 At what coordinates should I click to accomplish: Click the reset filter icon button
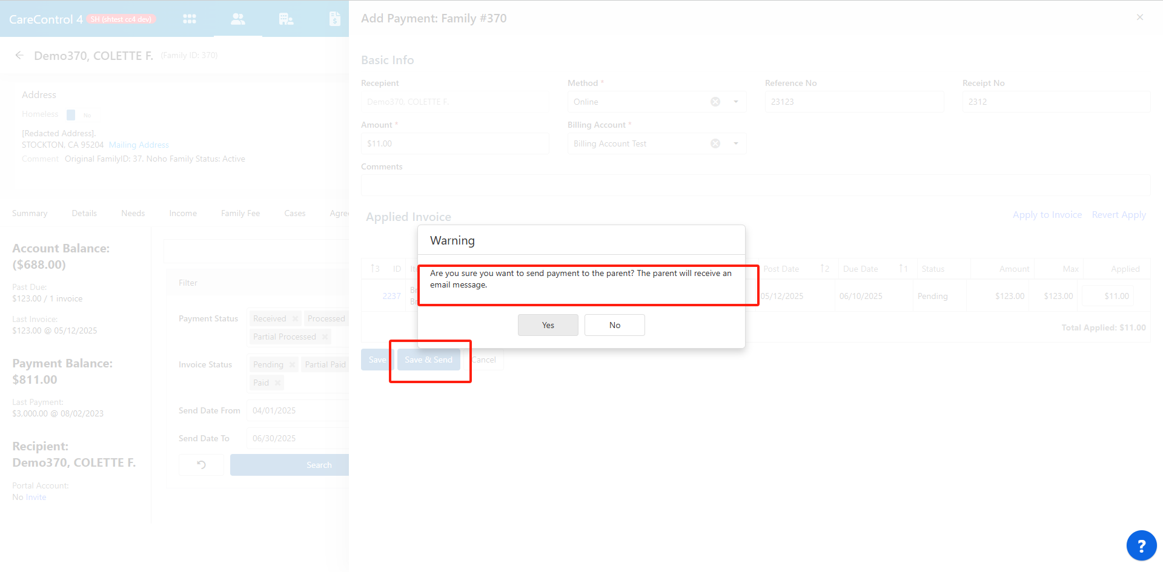[202, 465]
